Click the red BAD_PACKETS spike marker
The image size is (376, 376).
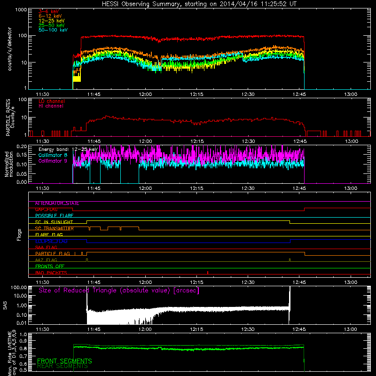click(x=208, y=273)
